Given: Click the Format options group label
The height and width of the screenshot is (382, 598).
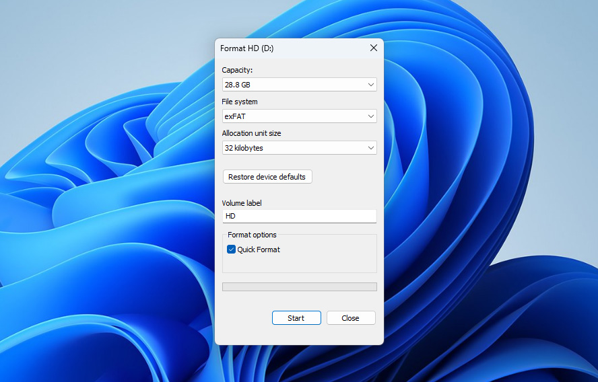Looking at the screenshot, I should 252,235.
